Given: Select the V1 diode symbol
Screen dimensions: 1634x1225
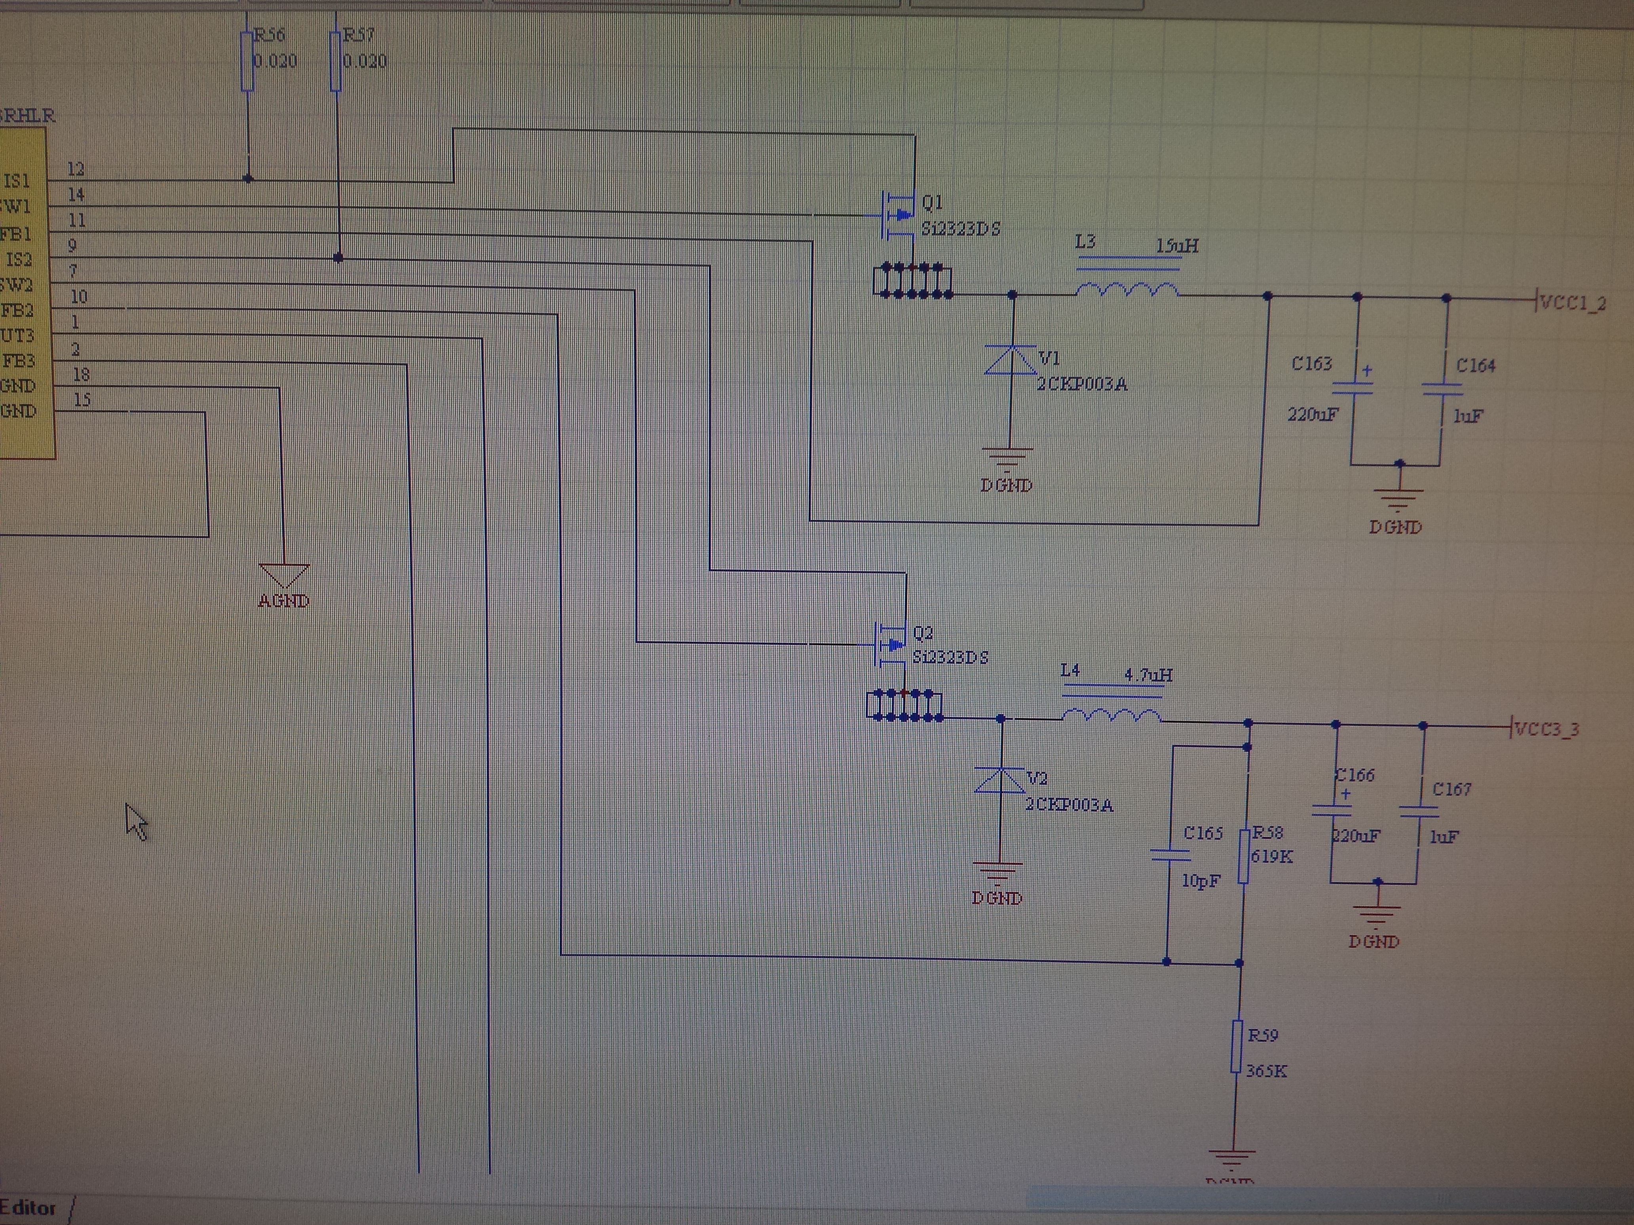Looking at the screenshot, I should (1011, 360).
